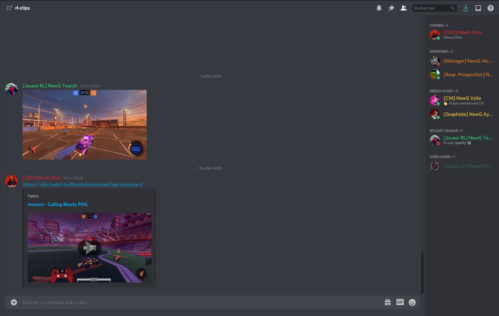499x316 pixels.
Task: Click the avatar of Joueur RL Te in member list
Action: click(x=435, y=140)
